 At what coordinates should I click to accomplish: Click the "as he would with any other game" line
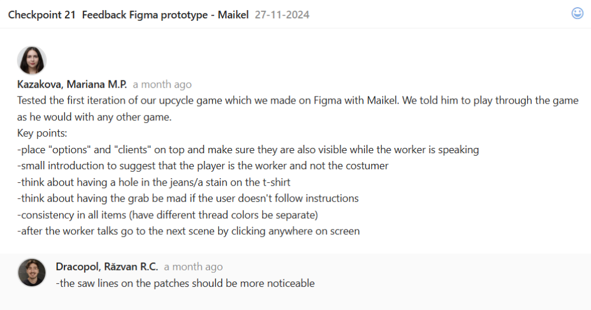(94, 117)
